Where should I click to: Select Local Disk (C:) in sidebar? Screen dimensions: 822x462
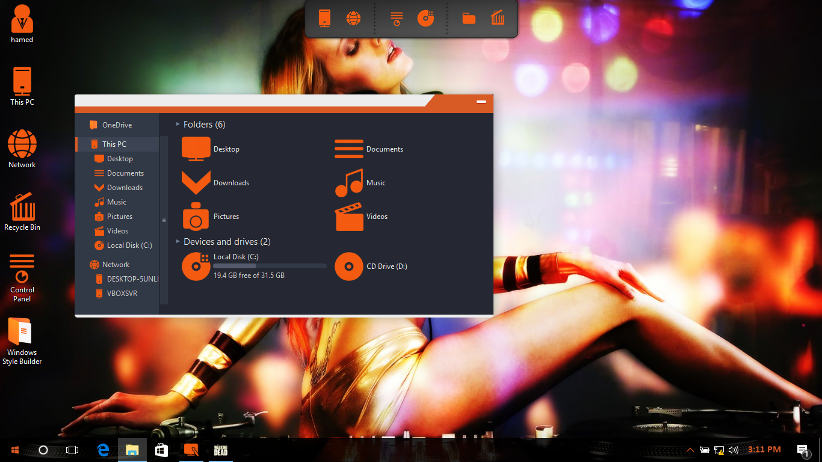tap(129, 245)
